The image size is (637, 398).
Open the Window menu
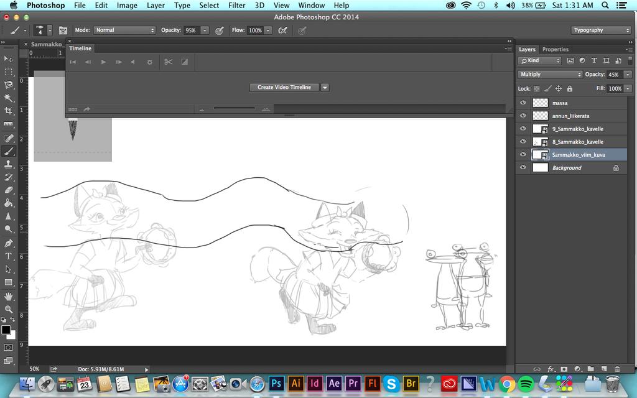(x=312, y=5)
